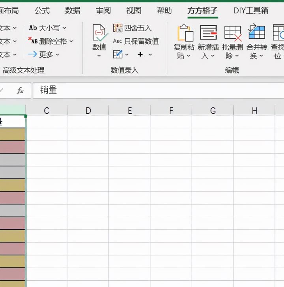Expand the plus icon dropdown arrow
This screenshot has height=287, width=284.
pyautogui.click(x=150, y=54)
